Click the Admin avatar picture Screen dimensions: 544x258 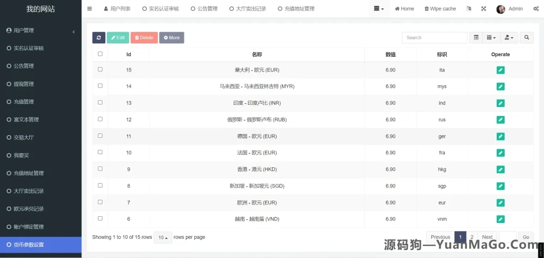pos(500,9)
